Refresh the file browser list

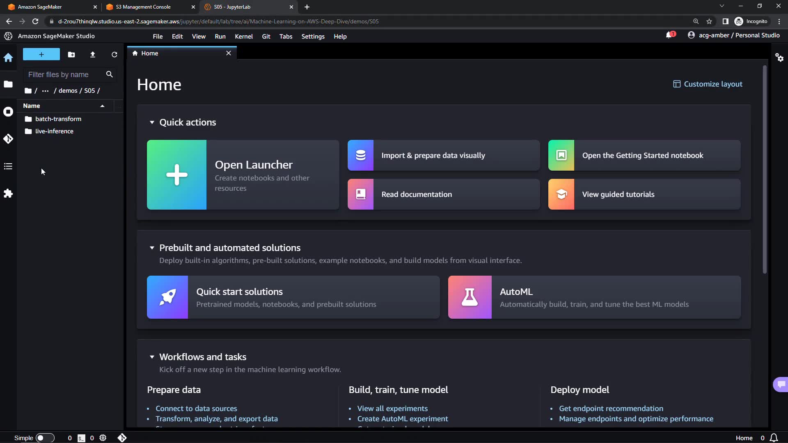tap(115, 55)
